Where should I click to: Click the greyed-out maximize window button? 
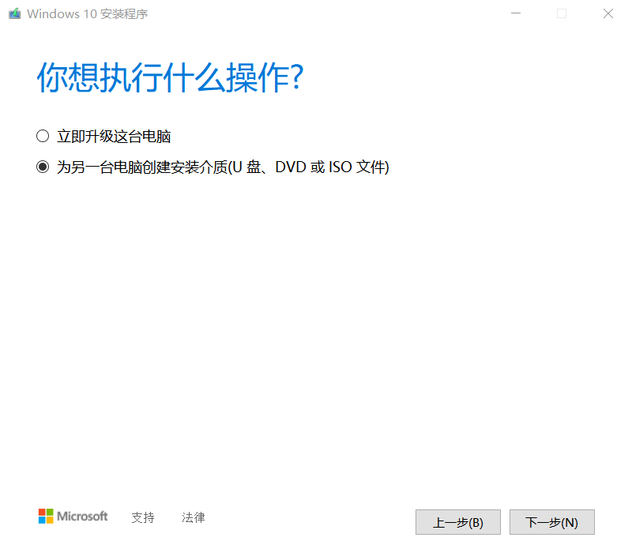click(x=562, y=13)
